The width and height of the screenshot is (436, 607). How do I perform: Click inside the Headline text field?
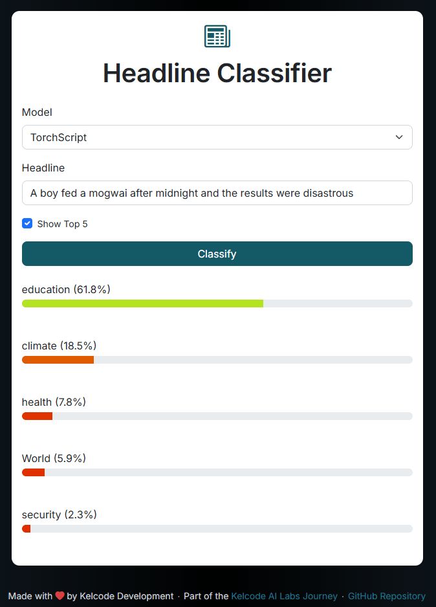coord(217,193)
